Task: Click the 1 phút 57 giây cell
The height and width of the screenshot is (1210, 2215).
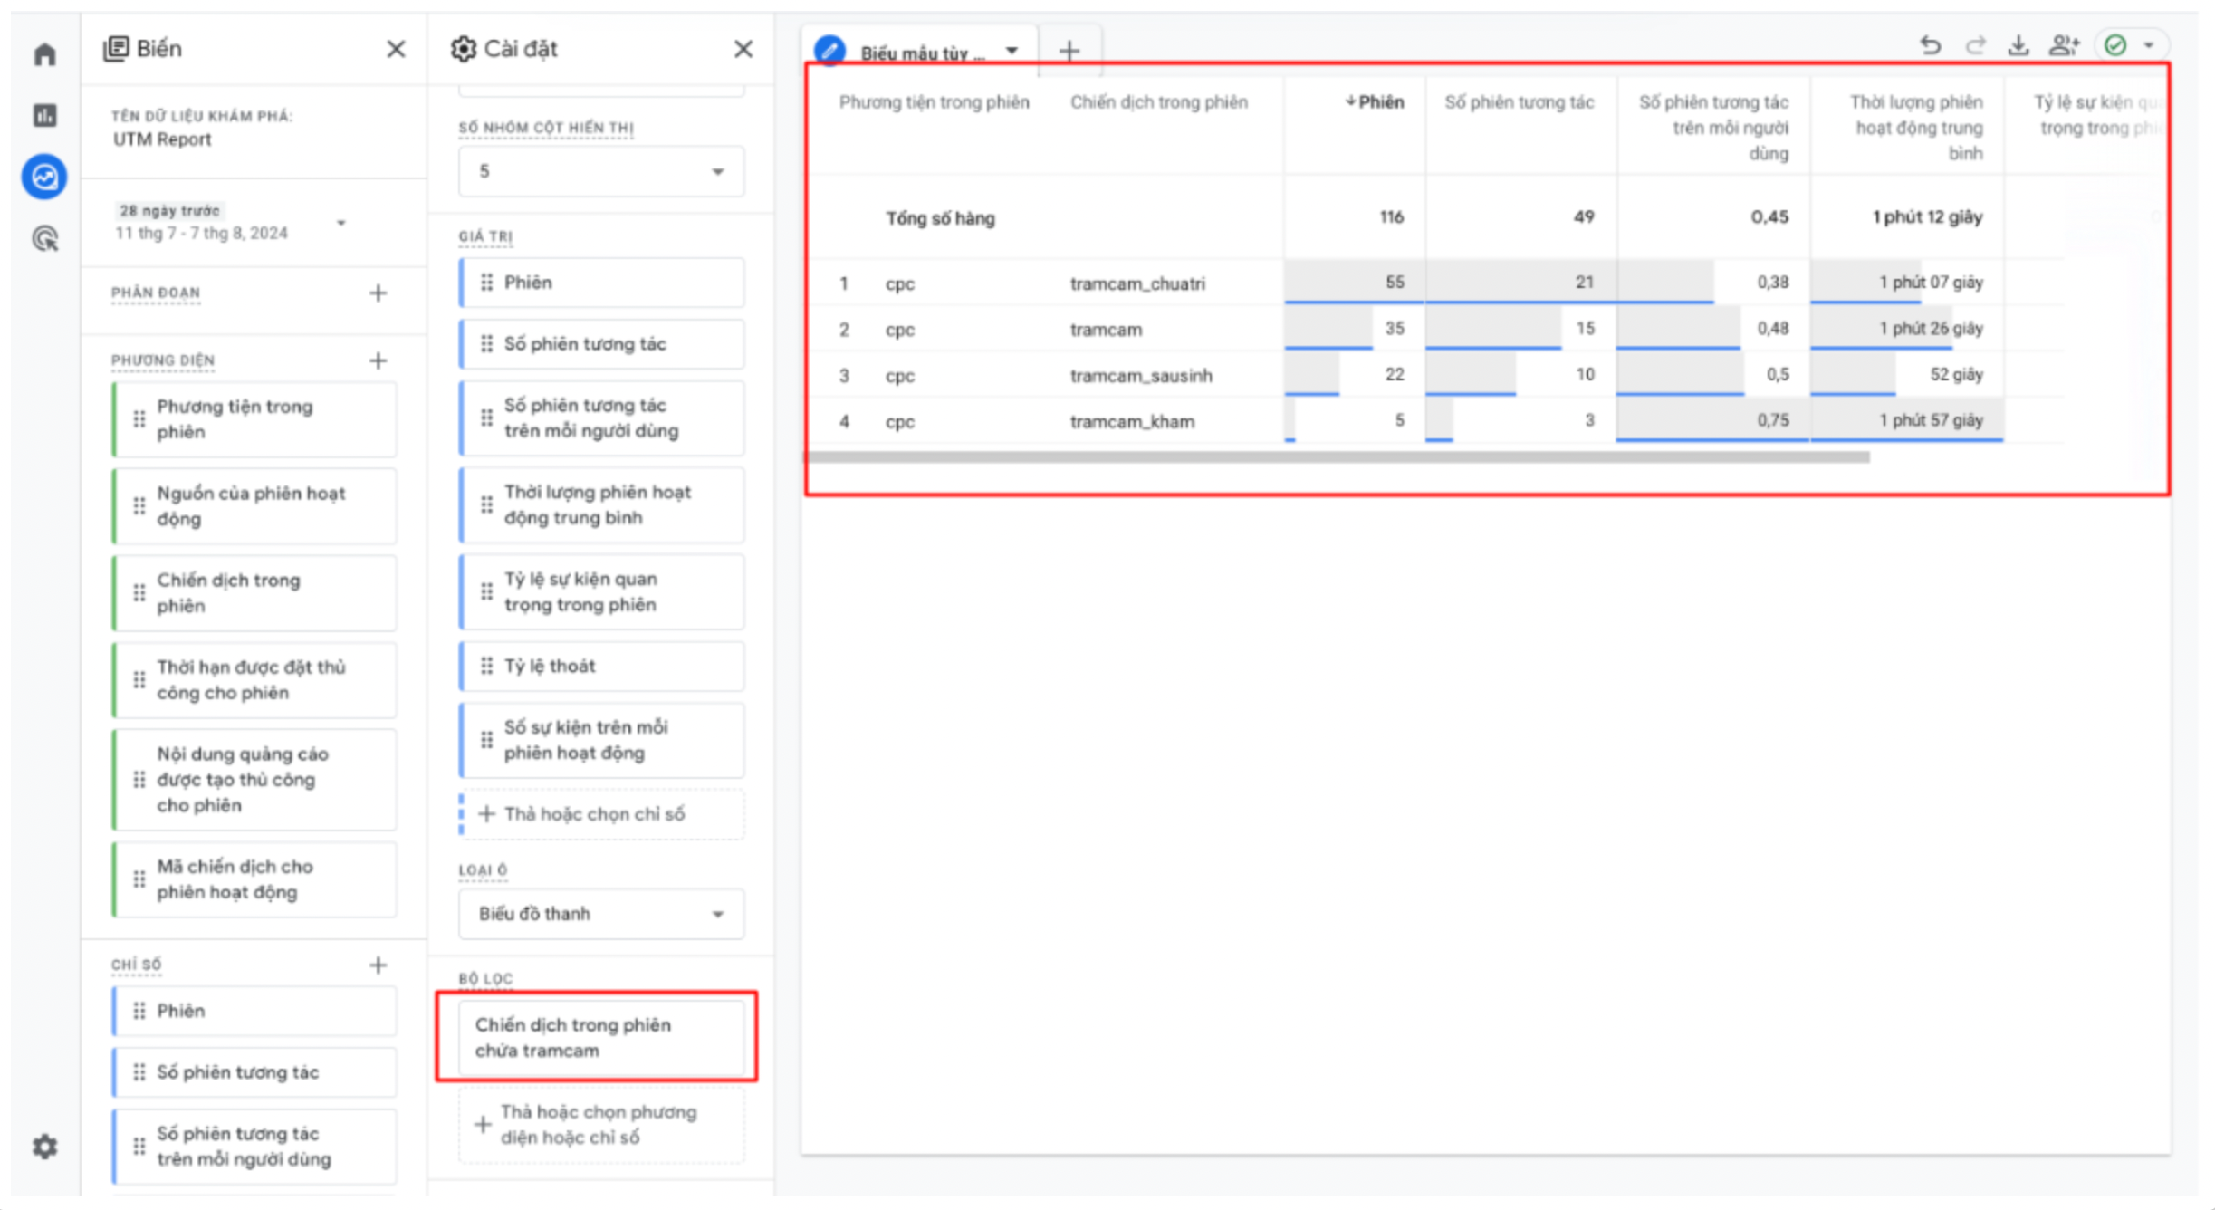Action: (1907, 420)
